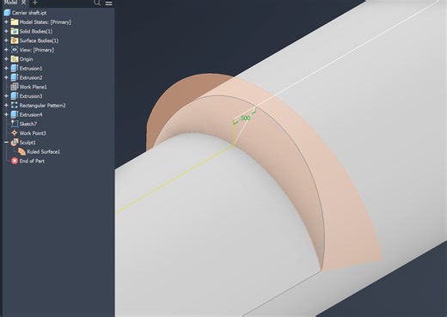Select 'Solid Bodies(1)' label
This screenshot has height=317, width=447.
click(36, 31)
